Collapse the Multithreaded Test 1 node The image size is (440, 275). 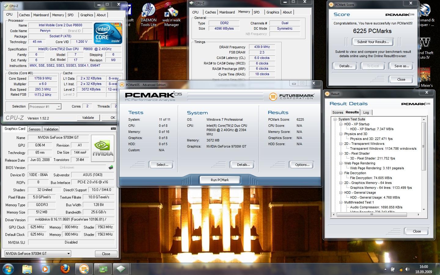[x=341, y=202]
